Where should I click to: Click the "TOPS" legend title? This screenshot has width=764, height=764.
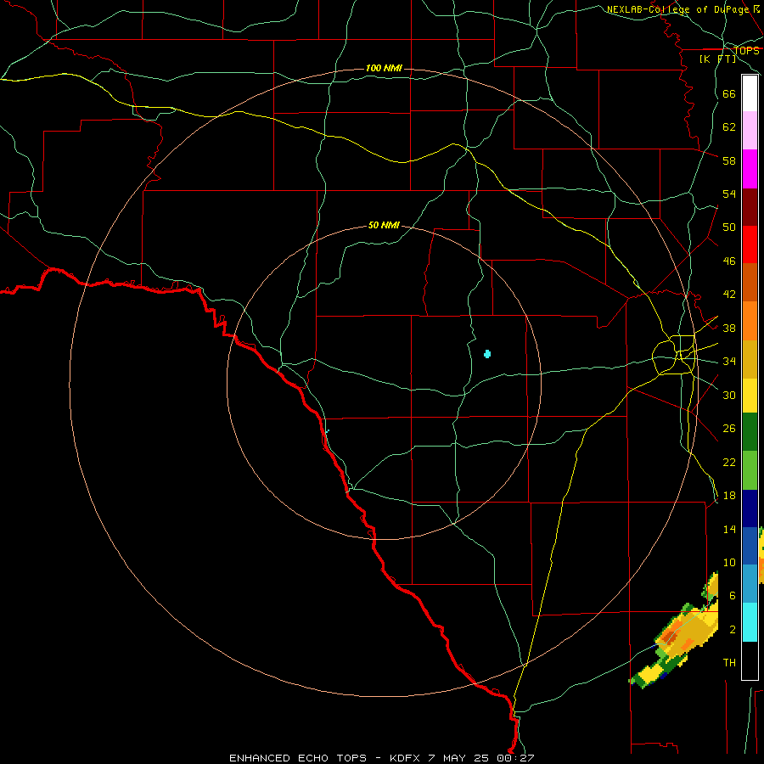[746, 51]
